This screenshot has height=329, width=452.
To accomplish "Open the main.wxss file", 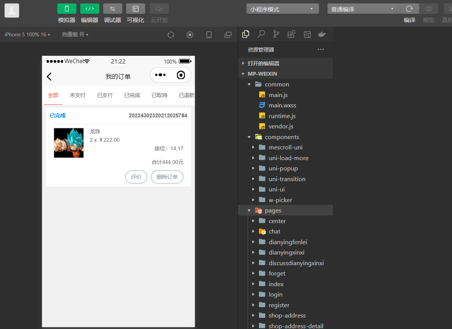I will tap(286, 105).
